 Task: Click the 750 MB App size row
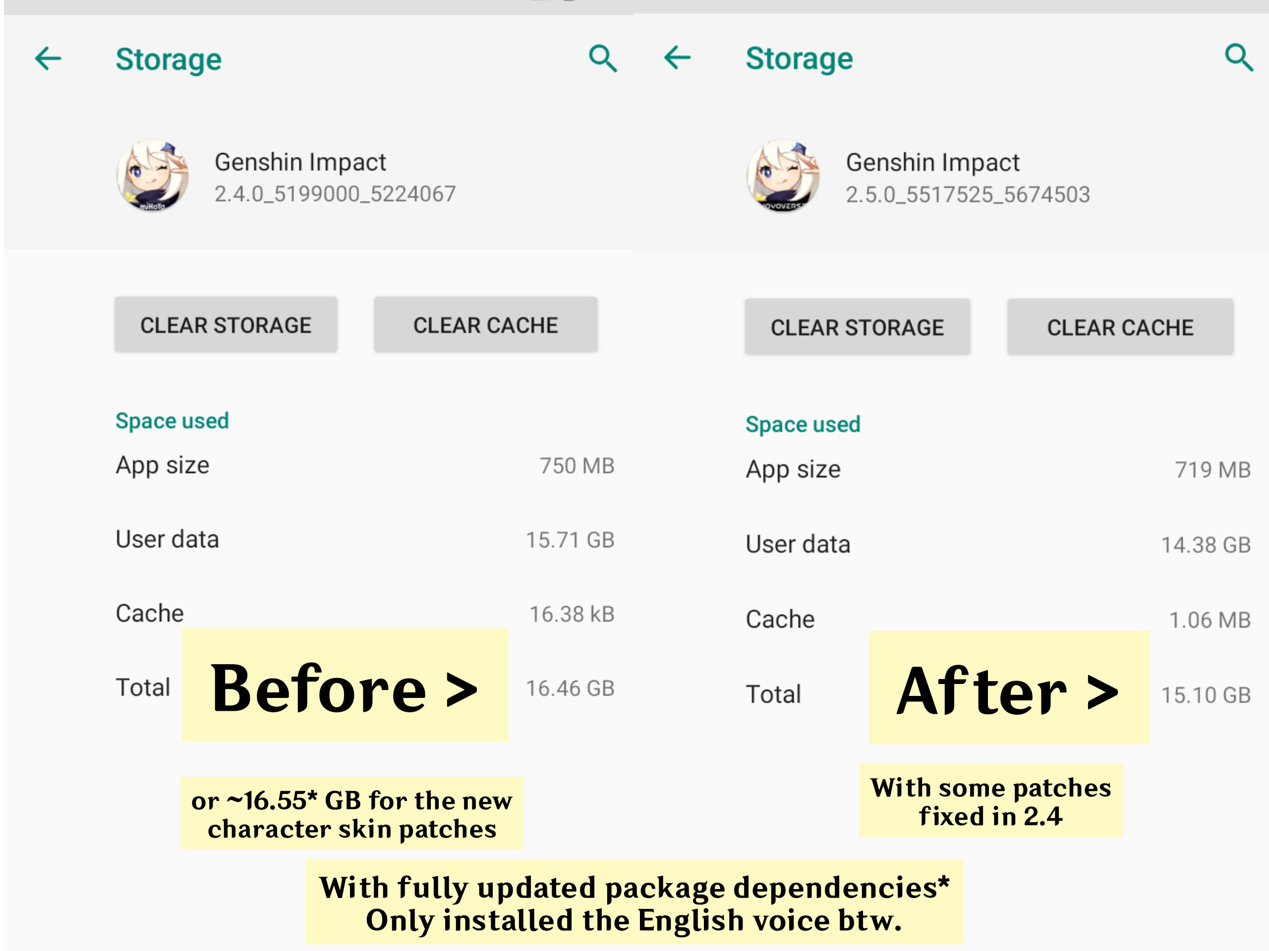tap(365, 466)
